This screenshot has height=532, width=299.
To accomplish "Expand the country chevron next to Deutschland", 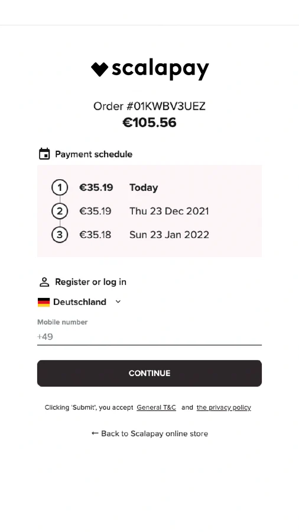I will [x=118, y=301].
